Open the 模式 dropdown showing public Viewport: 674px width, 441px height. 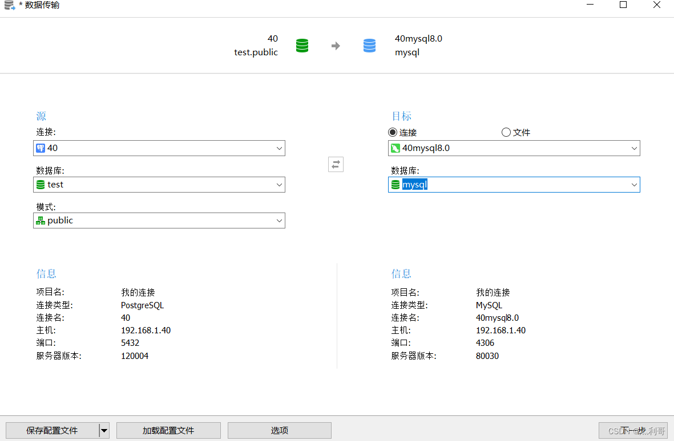279,220
